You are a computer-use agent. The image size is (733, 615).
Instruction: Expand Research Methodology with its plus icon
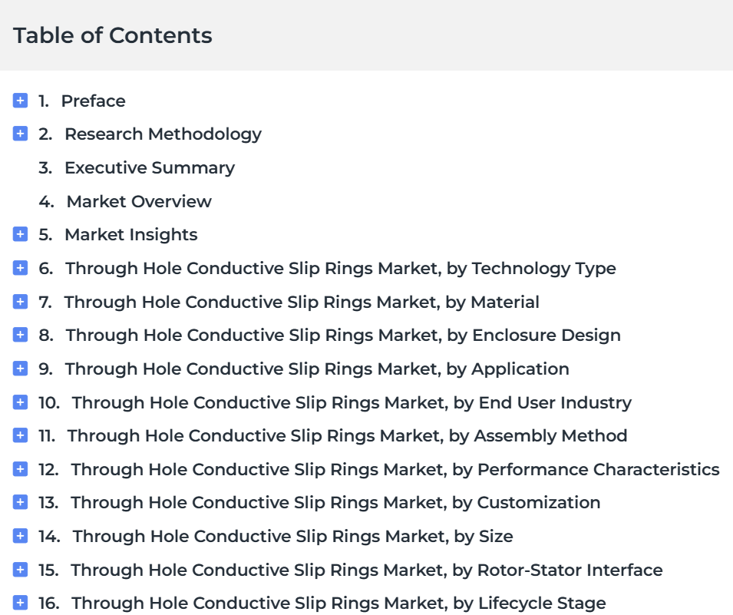(x=20, y=134)
